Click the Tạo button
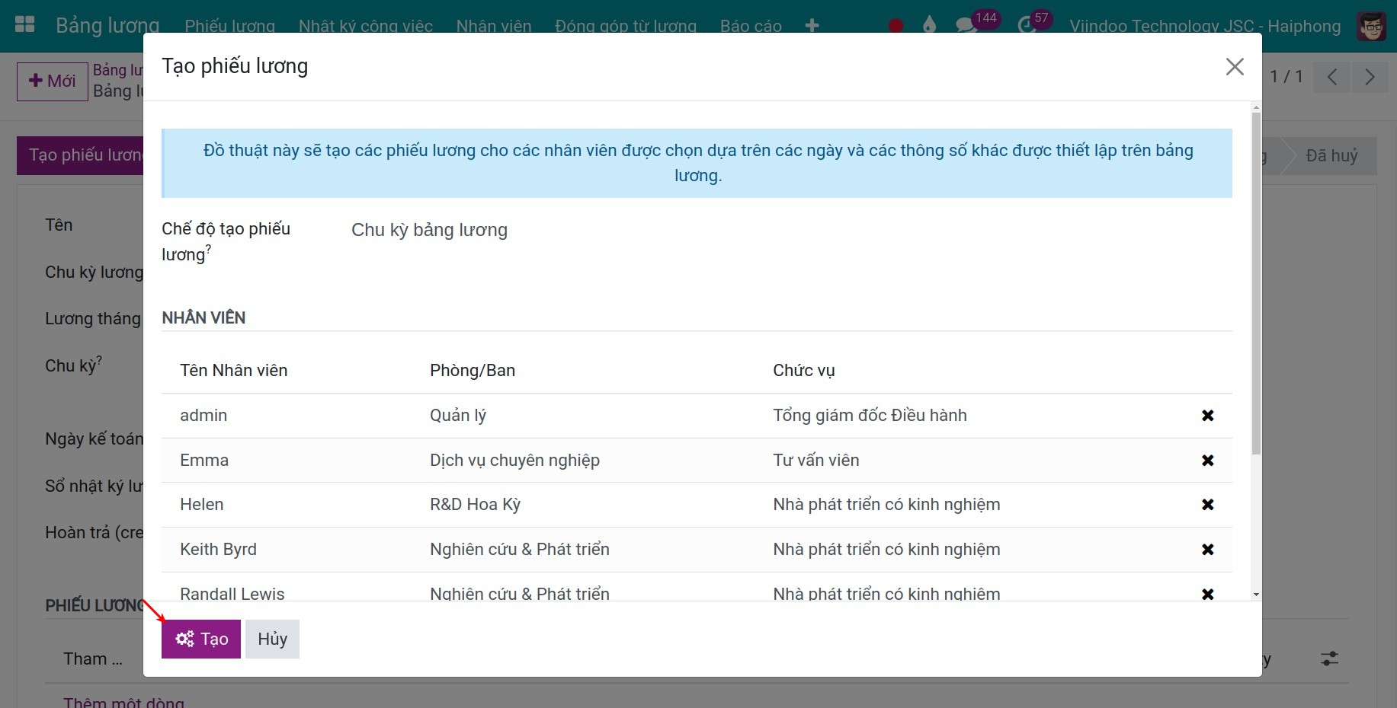 tap(201, 639)
